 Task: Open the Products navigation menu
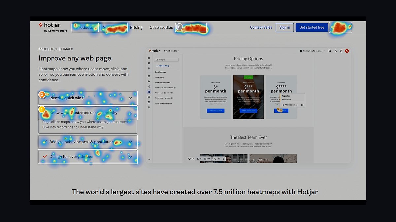point(86,27)
